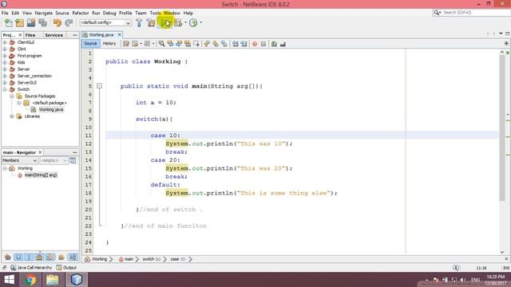
Task: Open the Debug Project dropdown arrow
Action: pyautogui.click(x=185, y=22)
